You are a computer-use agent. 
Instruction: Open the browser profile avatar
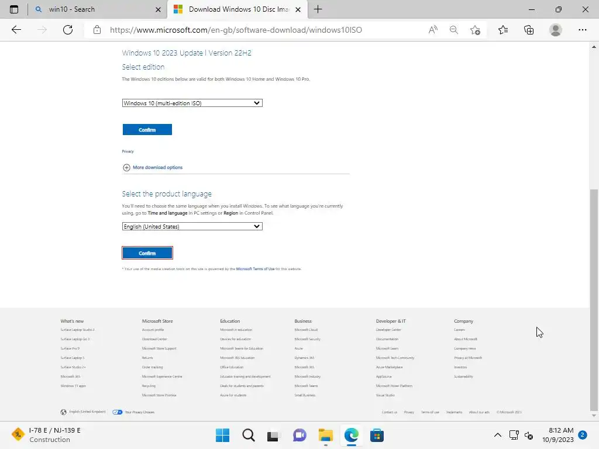pos(556,30)
